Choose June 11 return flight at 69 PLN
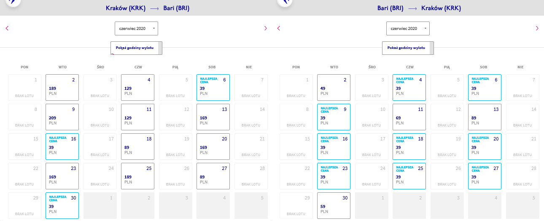 click(409, 117)
